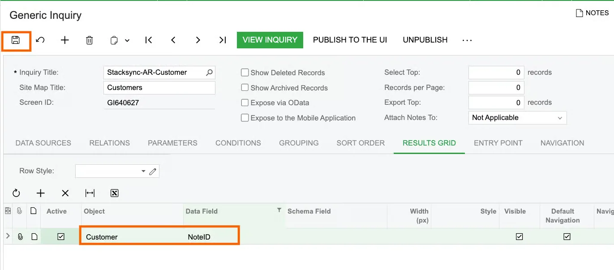
Task: Open the Entry Point tab
Action: 498,143
